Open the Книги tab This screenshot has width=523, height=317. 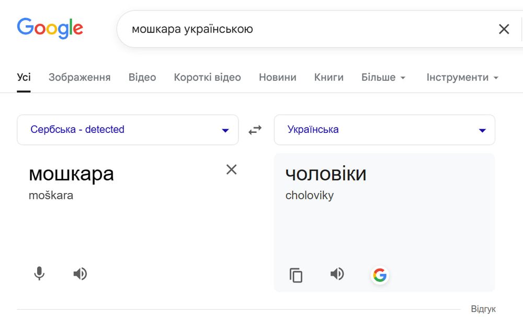coord(328,77)
